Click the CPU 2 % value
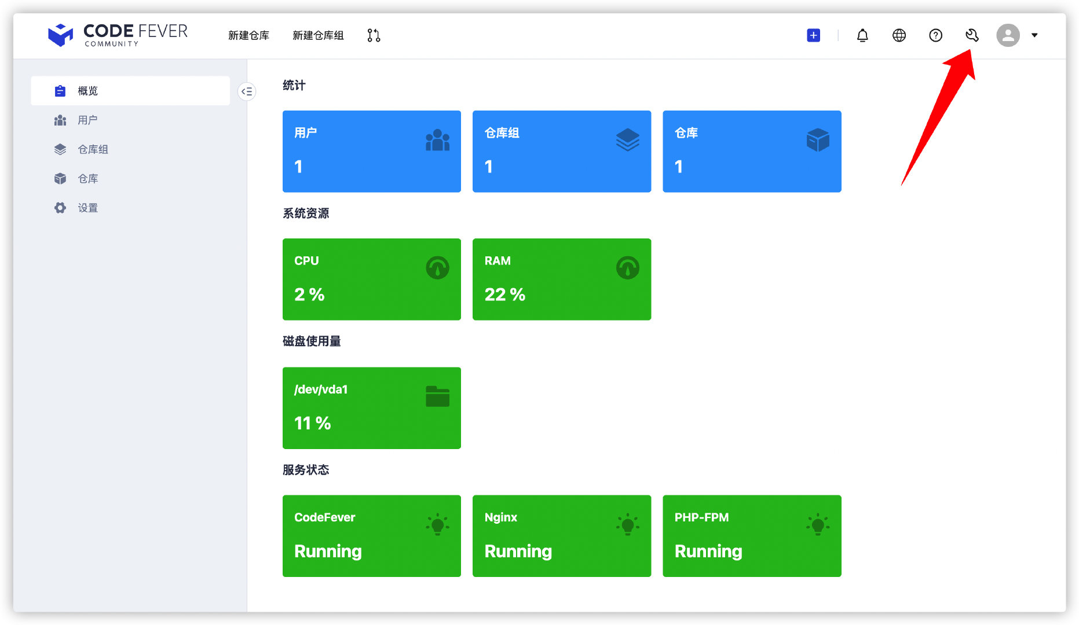The image size is (1079, 625). click(309, 295)
